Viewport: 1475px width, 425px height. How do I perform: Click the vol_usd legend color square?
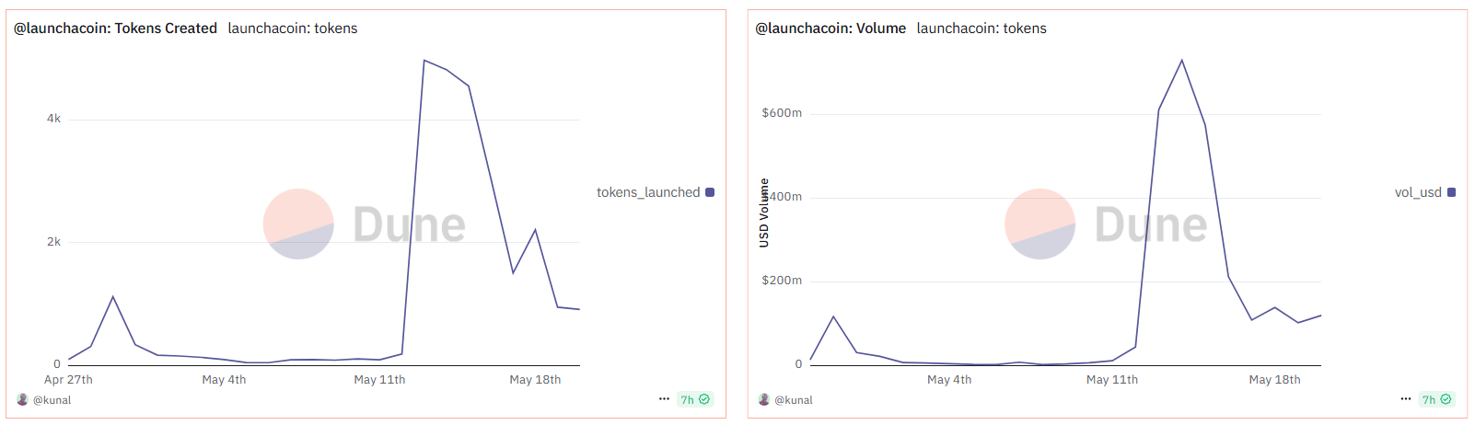[x=1452, y=192]
